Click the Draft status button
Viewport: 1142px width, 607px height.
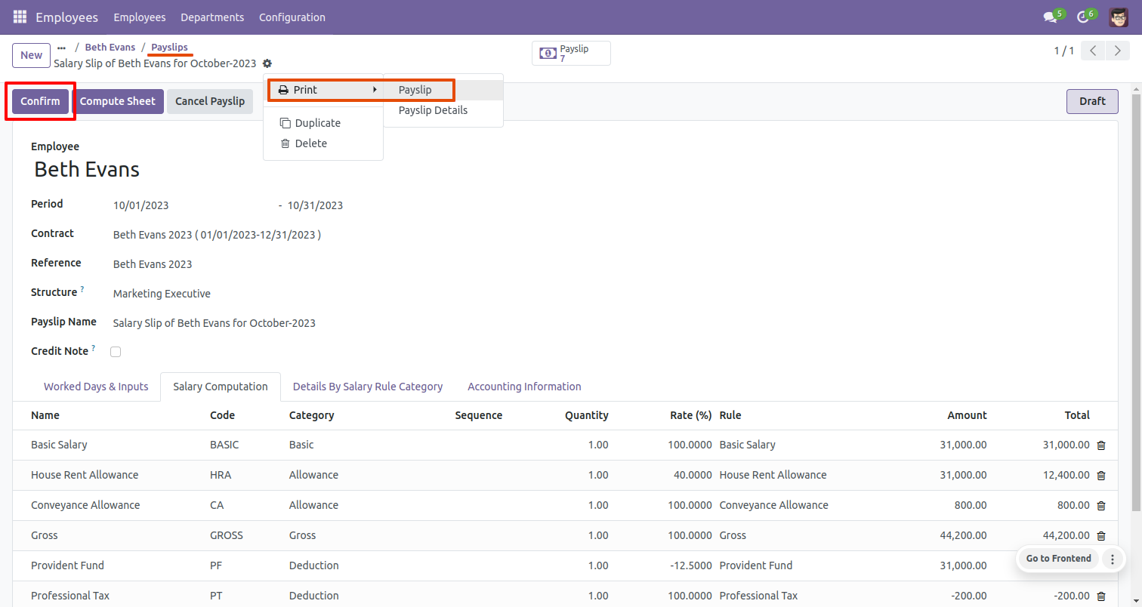pos(1092,101)
